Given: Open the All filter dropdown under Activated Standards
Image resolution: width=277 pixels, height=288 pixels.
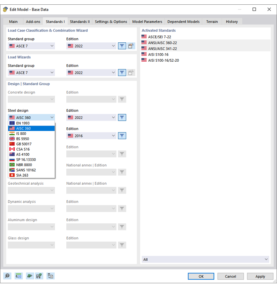Looking at the screenshot, I should point(205,260).
